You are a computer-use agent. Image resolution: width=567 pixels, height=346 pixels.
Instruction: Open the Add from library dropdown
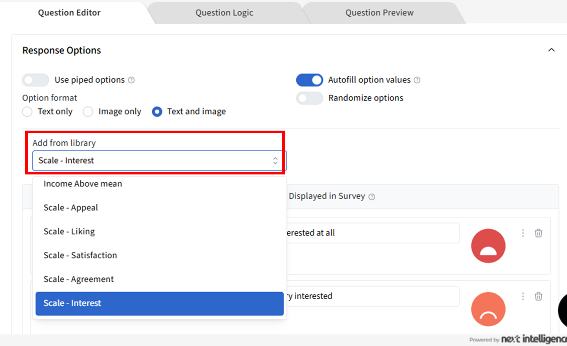(159, 161)
